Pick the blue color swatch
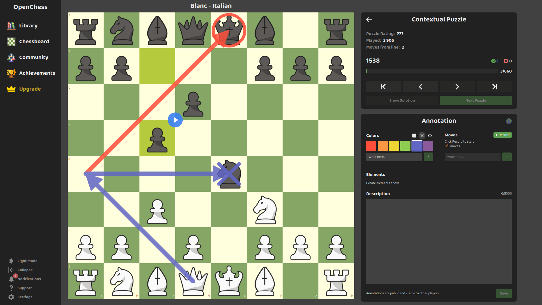The image size is (542, 305). point(417,146)
